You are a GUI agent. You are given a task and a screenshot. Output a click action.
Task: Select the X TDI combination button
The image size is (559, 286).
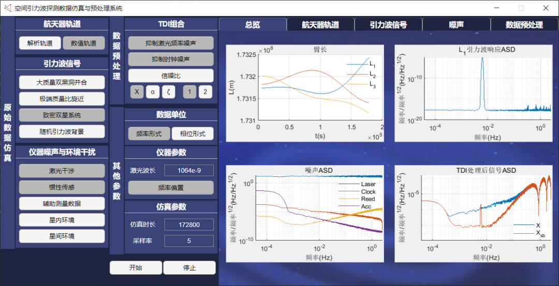(137, 92)
